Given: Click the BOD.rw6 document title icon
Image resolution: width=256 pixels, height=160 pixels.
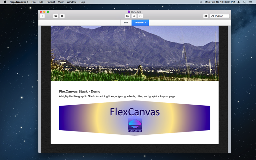Looking at the screenshot, I should pos(129,12).
